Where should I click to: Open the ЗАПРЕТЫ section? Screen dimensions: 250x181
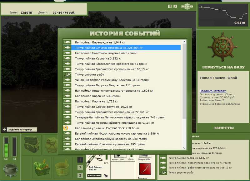(223, 128)
